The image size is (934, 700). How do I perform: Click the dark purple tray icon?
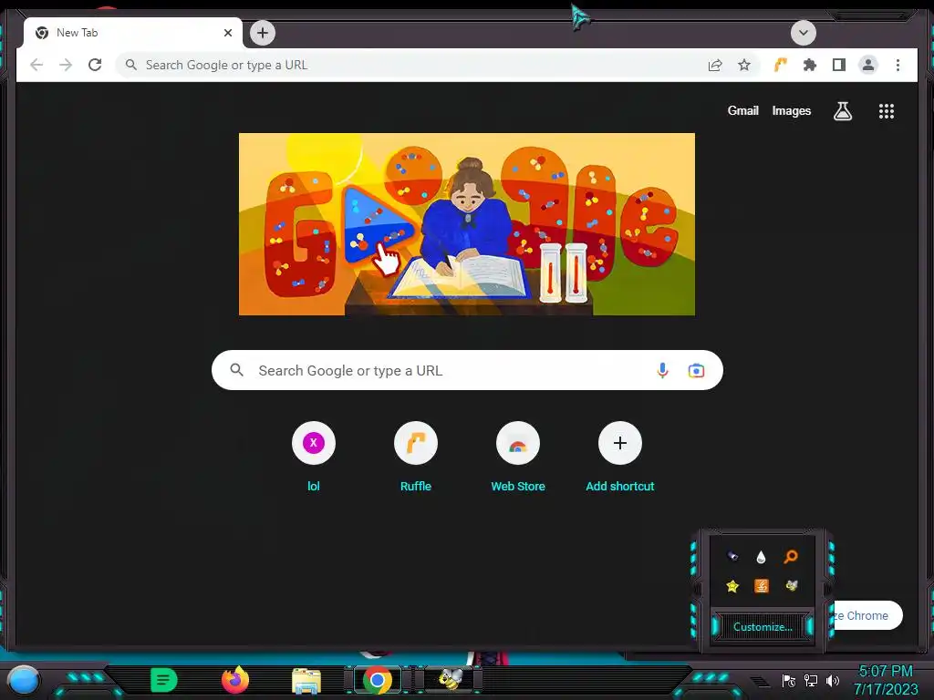[x=732, y=557]
